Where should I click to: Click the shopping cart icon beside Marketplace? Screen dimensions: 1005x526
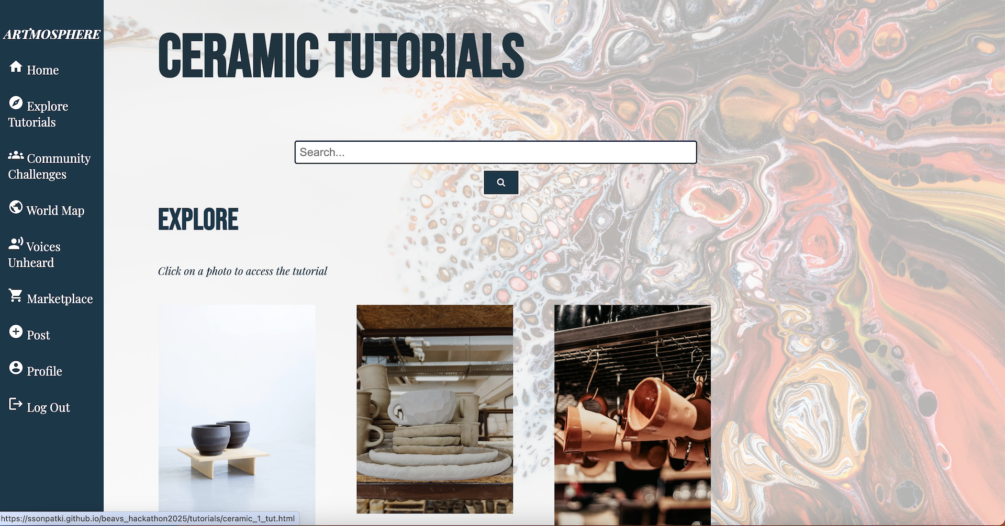point(16,295)
